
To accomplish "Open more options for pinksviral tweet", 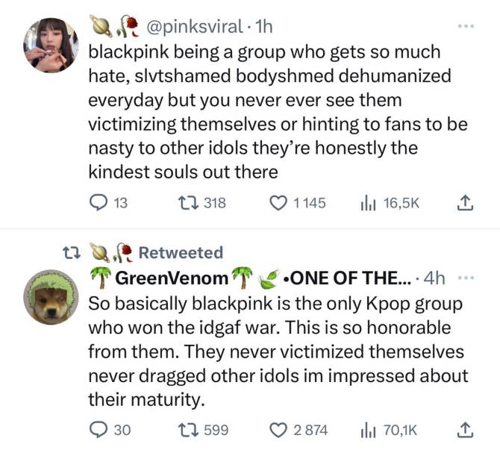I will pyautogui.click(x=466, y=27).
